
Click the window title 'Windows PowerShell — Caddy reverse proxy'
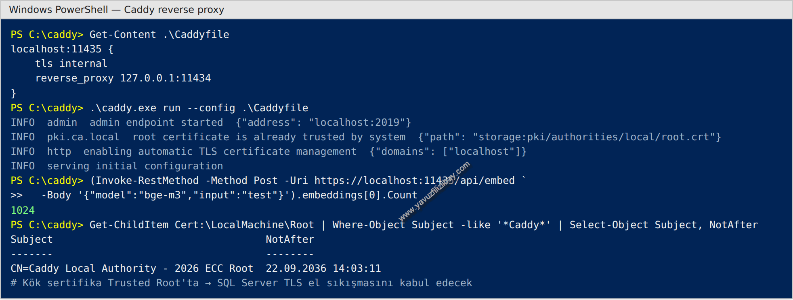click(116, 9)
